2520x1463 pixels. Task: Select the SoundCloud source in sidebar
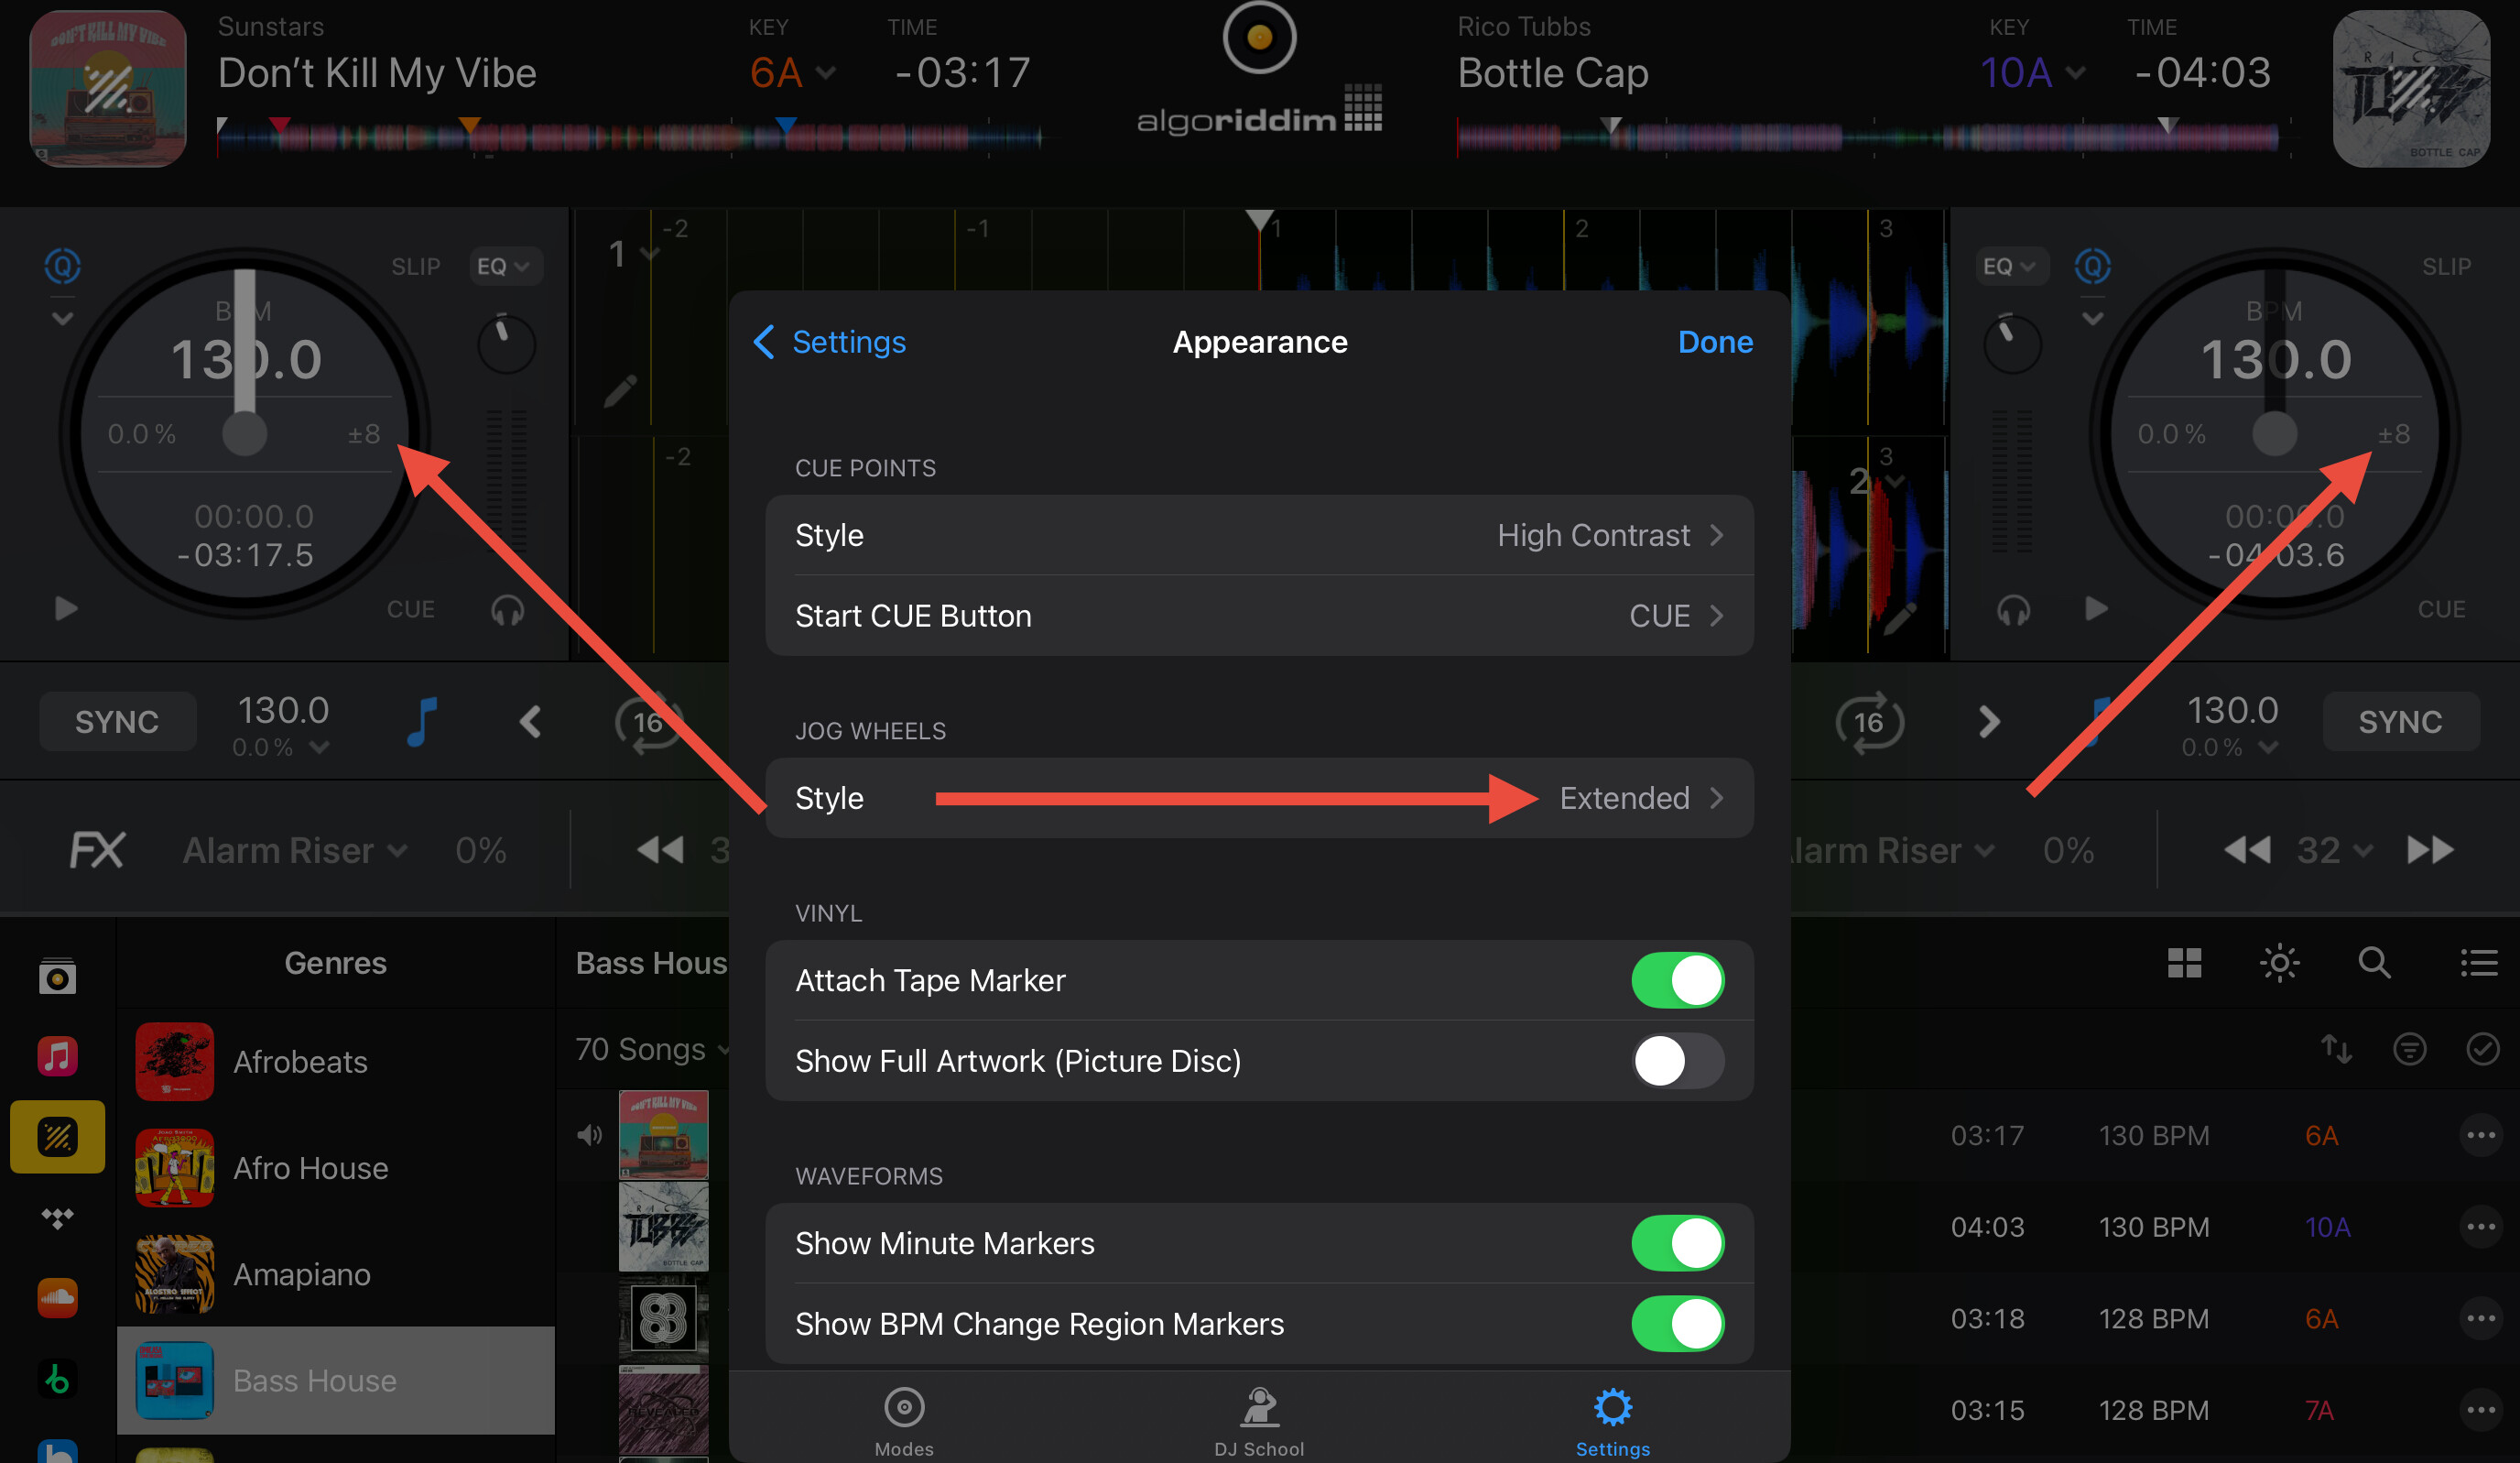57,1298
